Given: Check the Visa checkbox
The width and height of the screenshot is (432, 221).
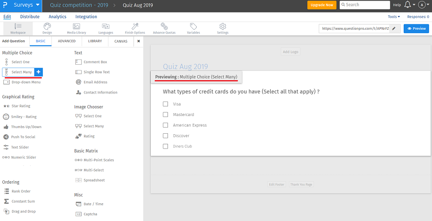Looking at the screenshot, I should pos(166,104).
